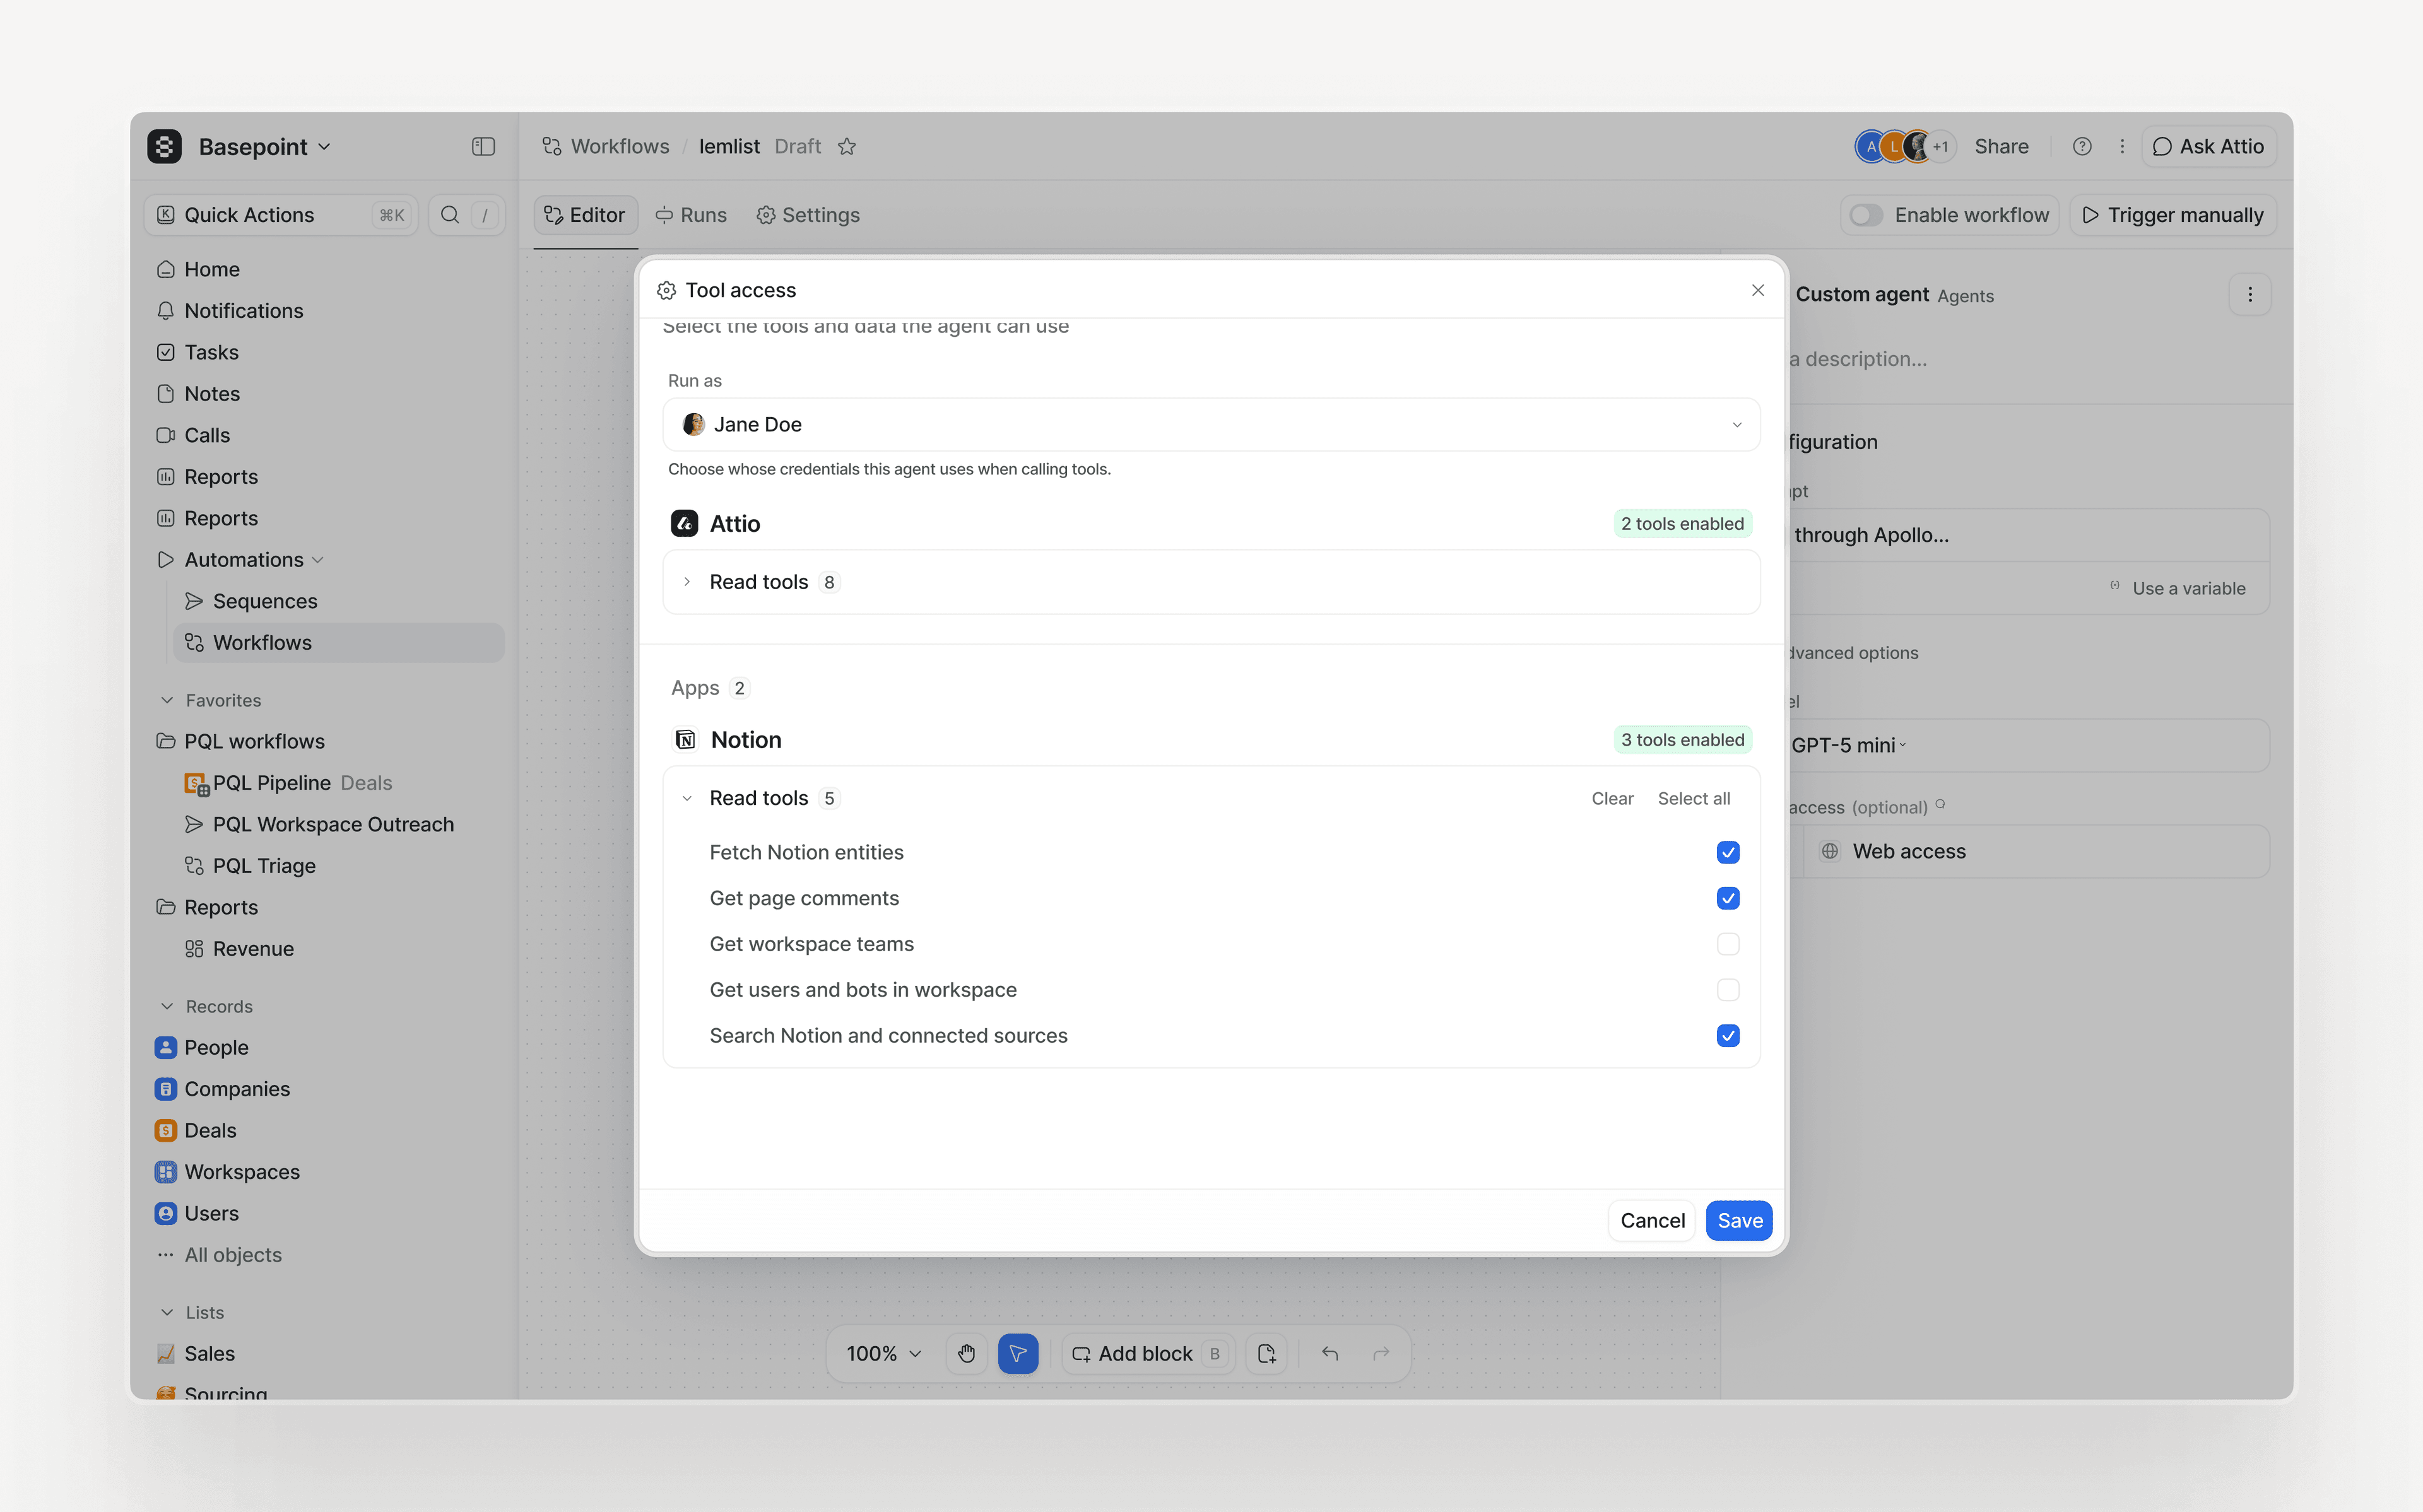
Task: Open the 100% zoom level dropdown
Action: [x=884, y=1353]
